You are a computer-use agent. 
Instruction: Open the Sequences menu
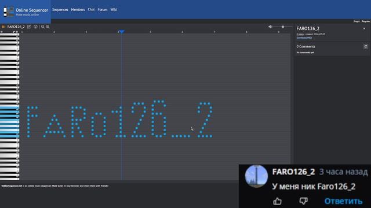tap(60, 10)
